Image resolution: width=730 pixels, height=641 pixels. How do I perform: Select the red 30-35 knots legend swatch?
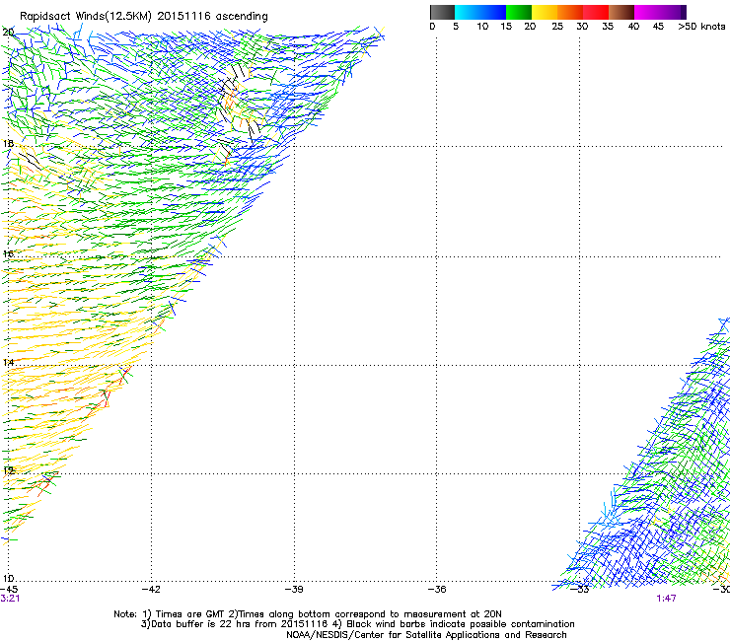coord(596,12)
